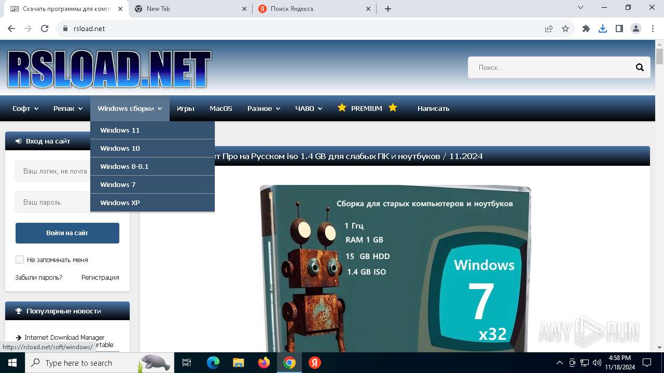Open the volume control in the tray
Screen dimensions: 664x373
(597, 363)
